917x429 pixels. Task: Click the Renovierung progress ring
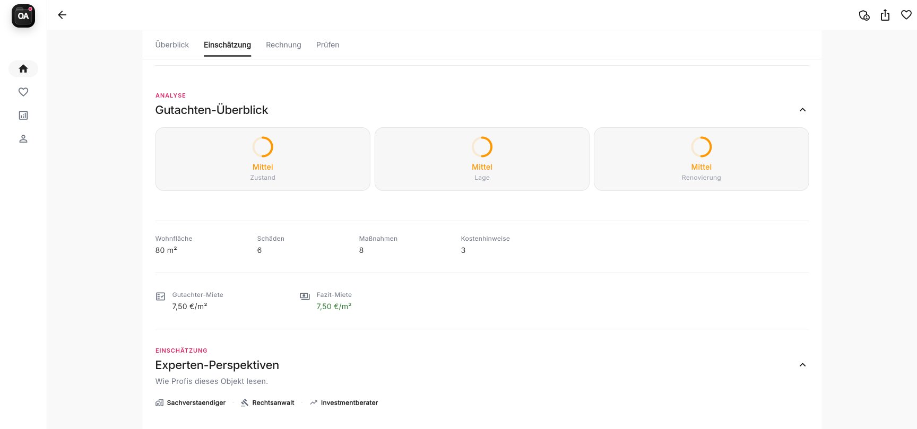(701, 147)
